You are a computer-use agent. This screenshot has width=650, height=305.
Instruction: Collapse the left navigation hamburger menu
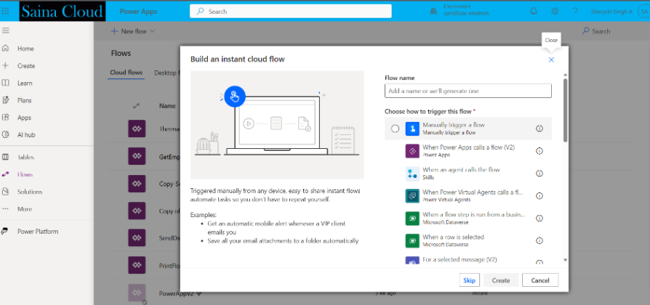pos(6,30)
